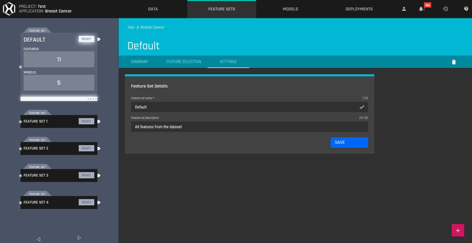Click the progress bar under the Default card
Screen dimensions: 472x243
click(58, 98)
